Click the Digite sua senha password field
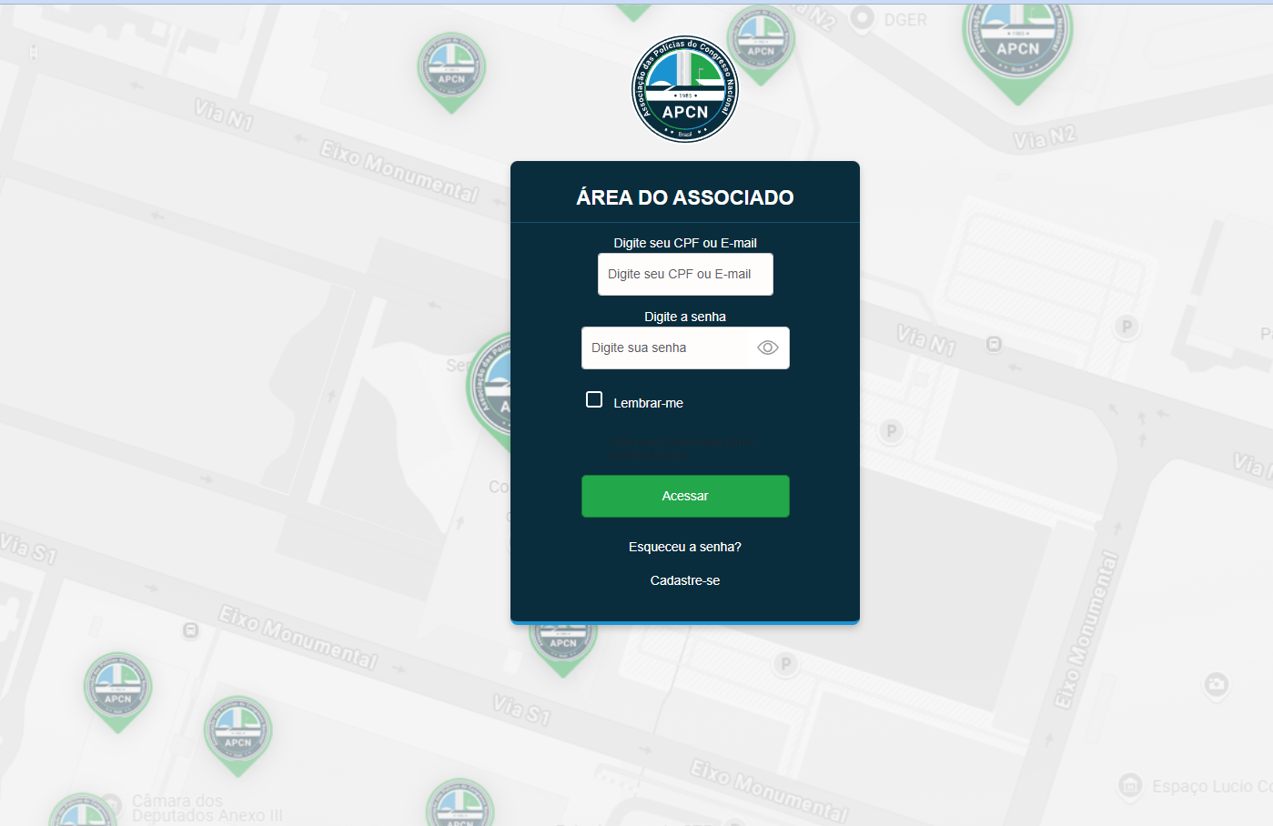 (664, 348)
